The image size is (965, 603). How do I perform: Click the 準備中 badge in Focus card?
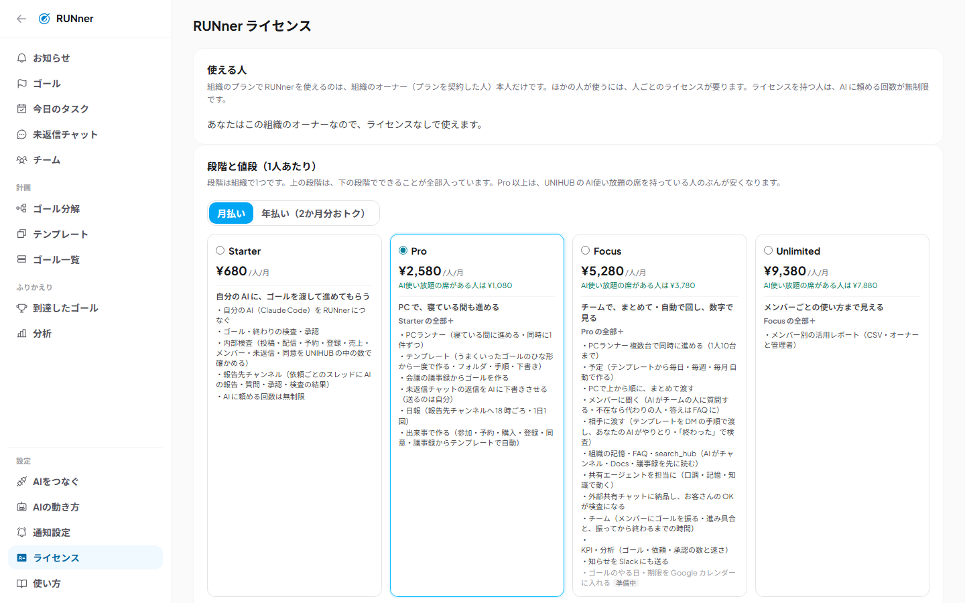626,584
